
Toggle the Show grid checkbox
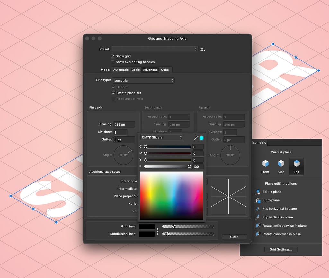(113, 56)
